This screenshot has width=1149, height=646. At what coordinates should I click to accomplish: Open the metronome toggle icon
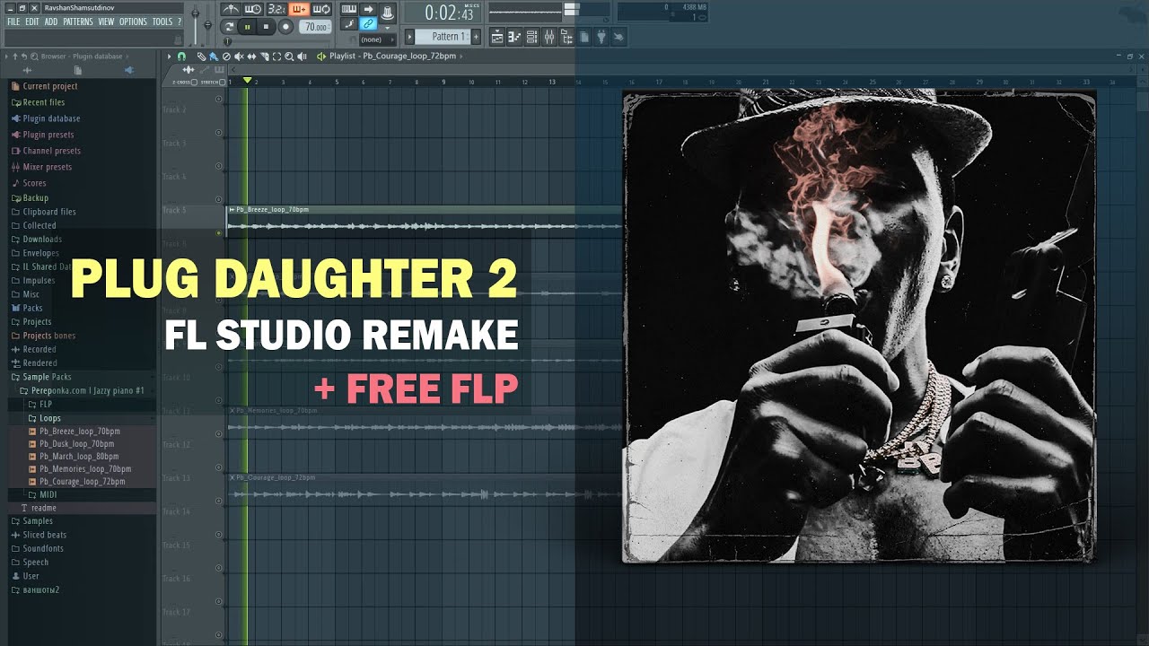[x=231, y=9]
